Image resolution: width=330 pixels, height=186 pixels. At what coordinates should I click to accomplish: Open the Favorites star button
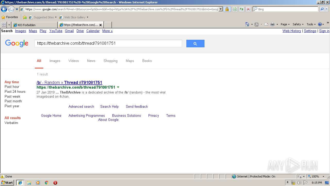point(10,17)
